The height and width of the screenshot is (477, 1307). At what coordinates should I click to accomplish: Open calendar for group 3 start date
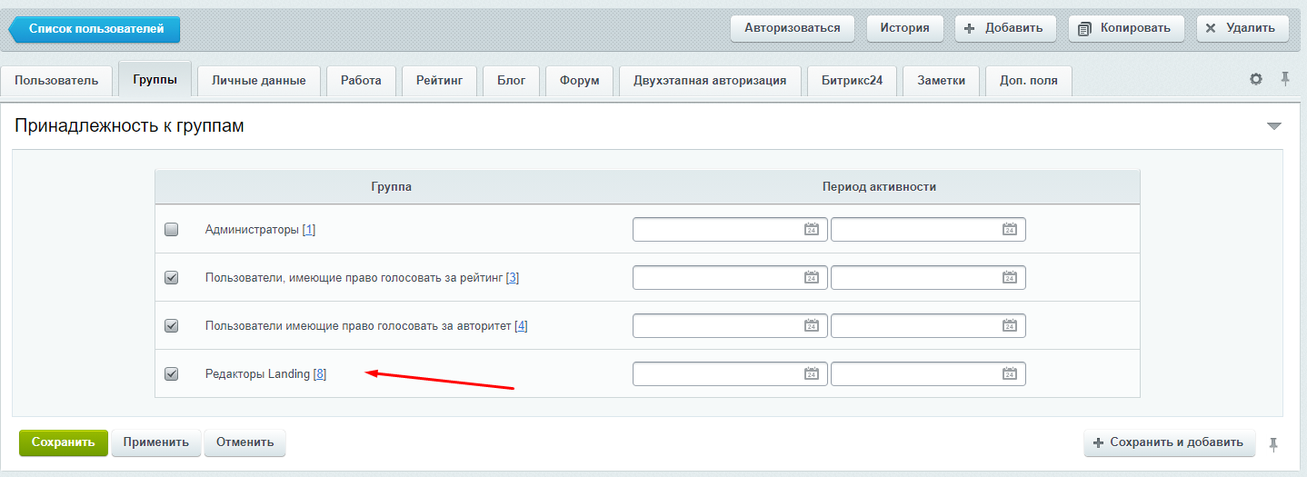[812, 278]
